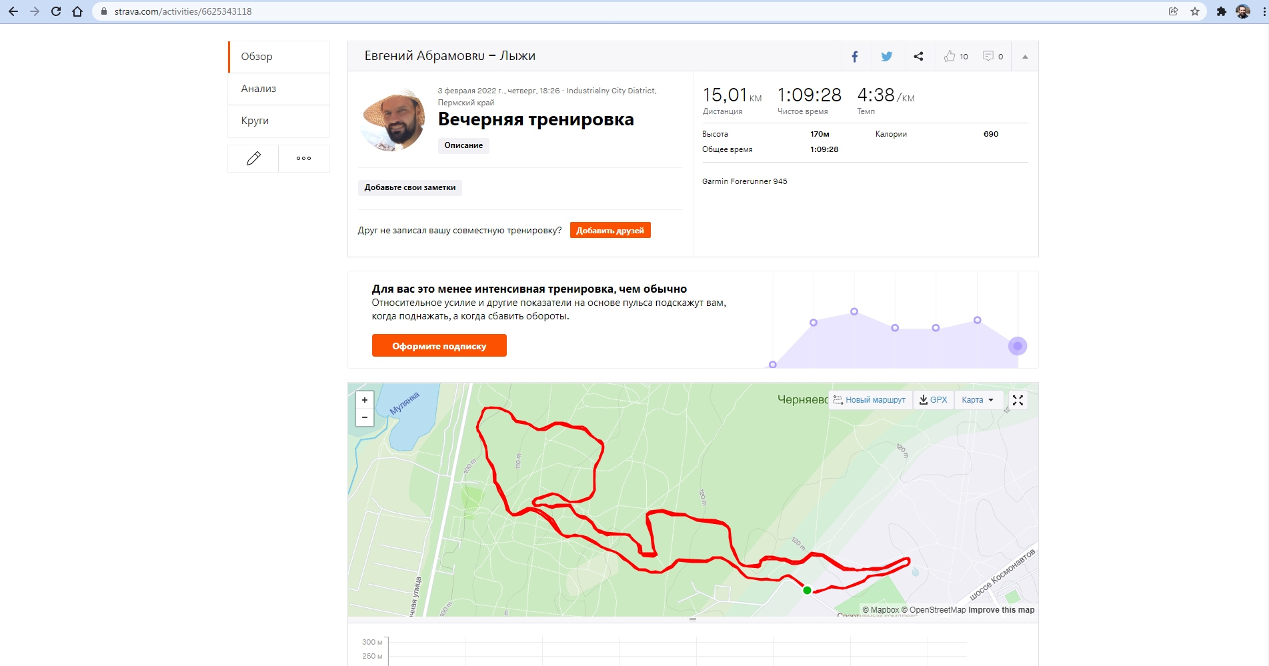Image resolution: width=1269 pixels, height=666 pixels.
Task: Open the Карта map type dropdown
Action: 978,400
